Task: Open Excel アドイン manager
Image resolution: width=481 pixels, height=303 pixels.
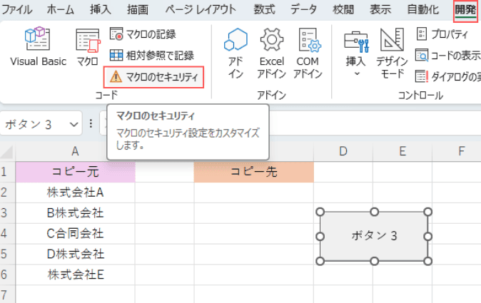Action: pos(271,53)
